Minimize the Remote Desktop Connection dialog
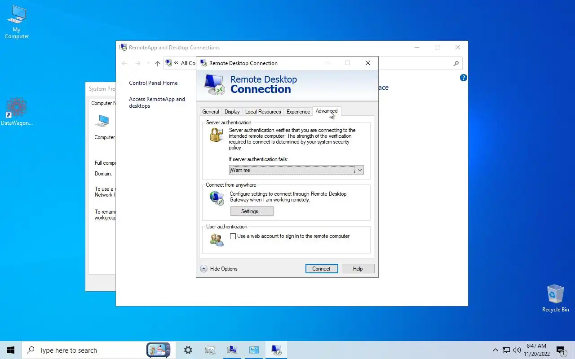The image size is (575, 359). point(327,63)
